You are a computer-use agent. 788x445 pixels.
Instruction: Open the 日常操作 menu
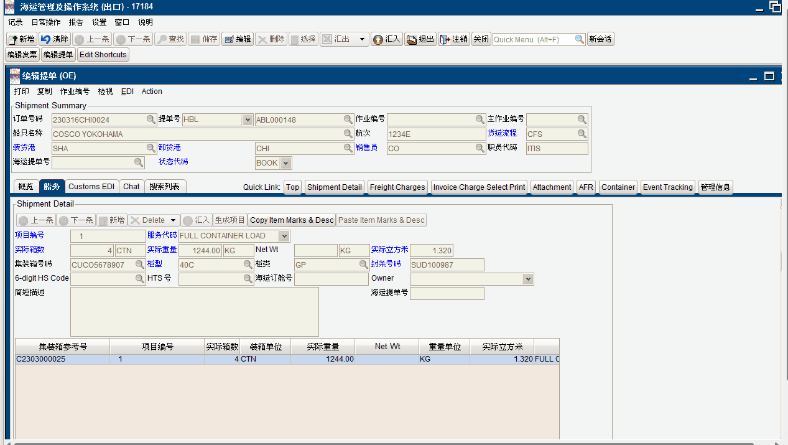click(46, 22)
